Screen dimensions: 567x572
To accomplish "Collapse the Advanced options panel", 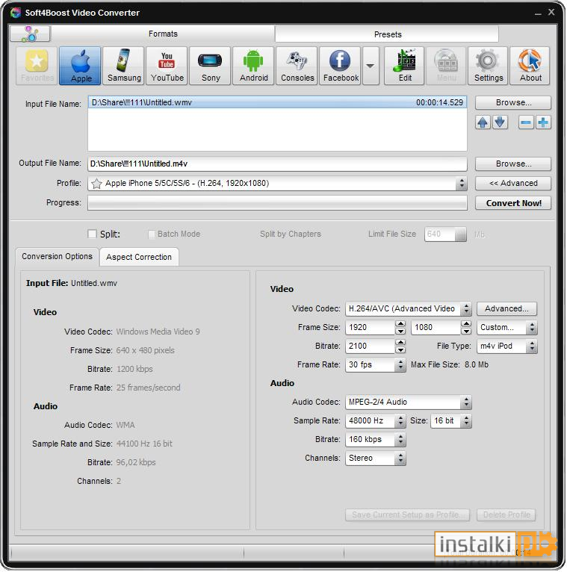I will coord(512,183).
